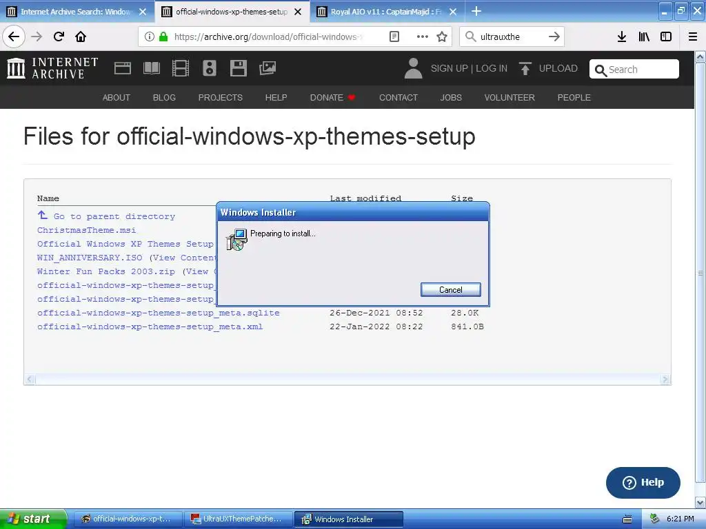This screenshot has height=529, width=706.
Task: Open the PROJECTS menu item
Action: coord(221,98)
